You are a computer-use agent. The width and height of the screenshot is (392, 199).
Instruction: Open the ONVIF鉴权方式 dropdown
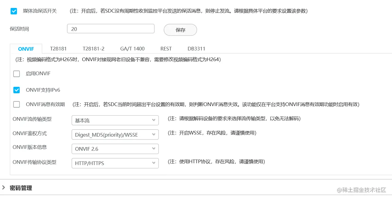coord(115,135)
